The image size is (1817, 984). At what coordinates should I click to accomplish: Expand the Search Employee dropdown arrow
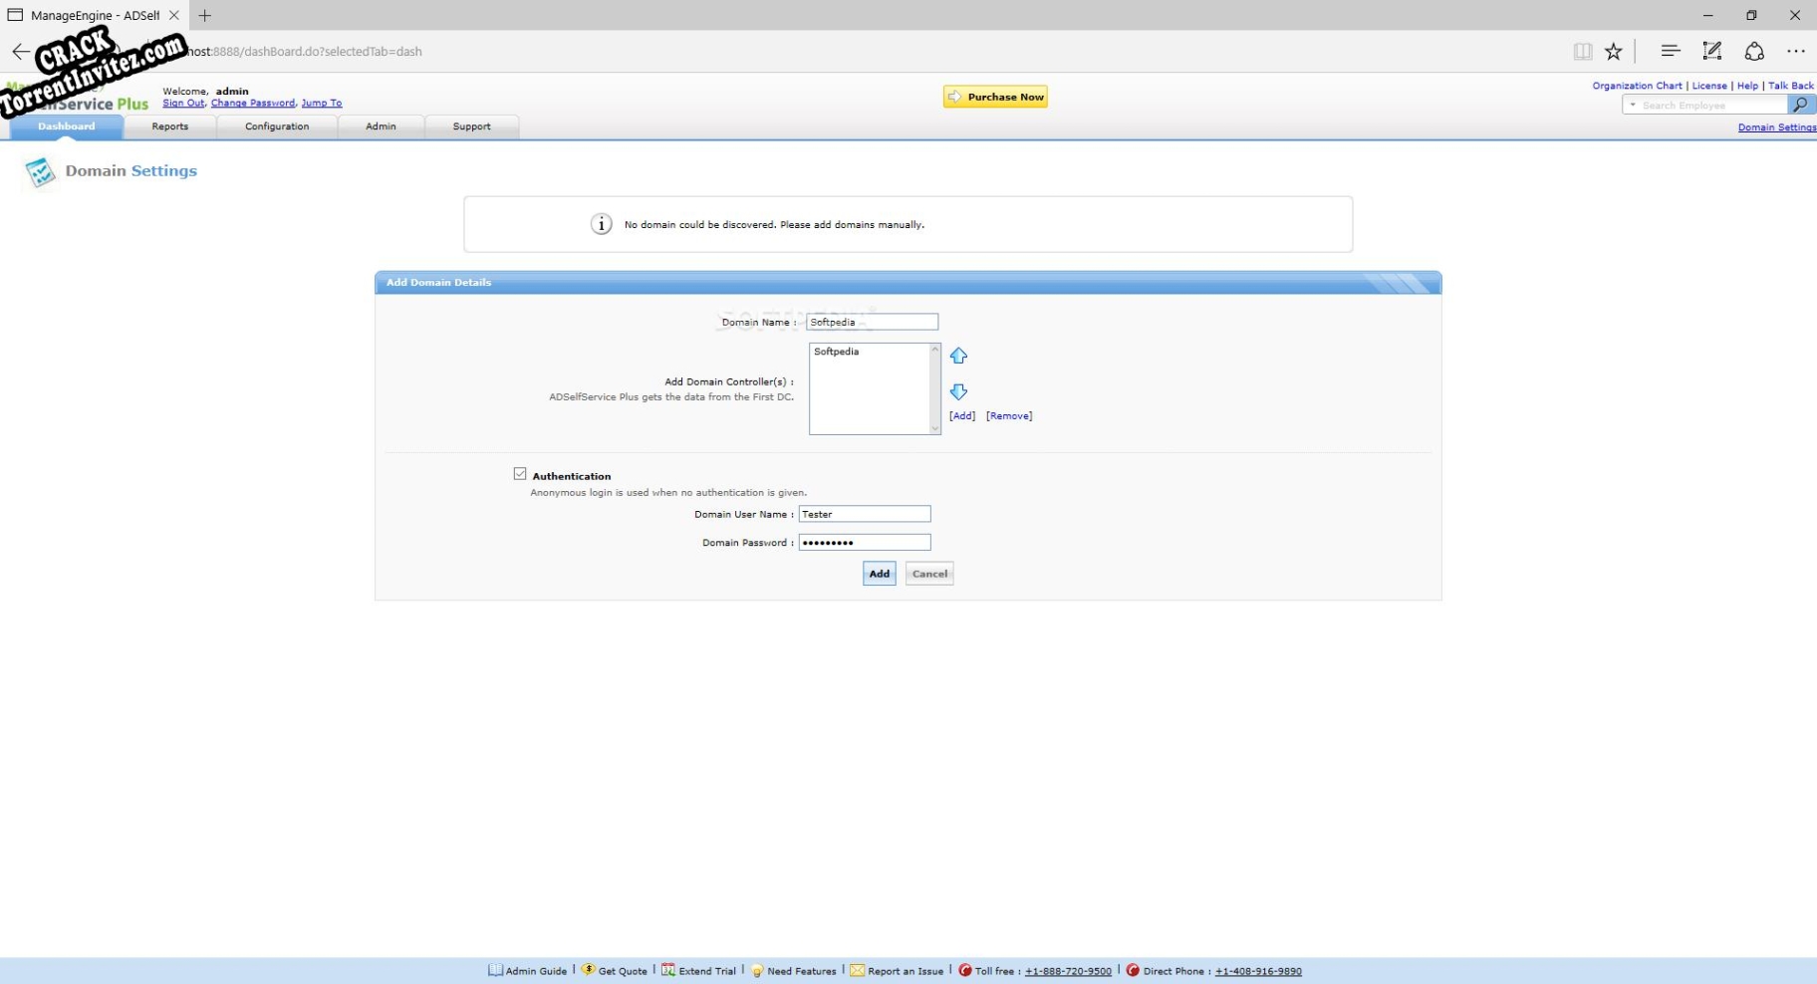(x=1633, y=105)
